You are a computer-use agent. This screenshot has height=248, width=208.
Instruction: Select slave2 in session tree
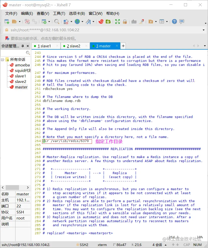pyautogui.click(x=20, y=82)
